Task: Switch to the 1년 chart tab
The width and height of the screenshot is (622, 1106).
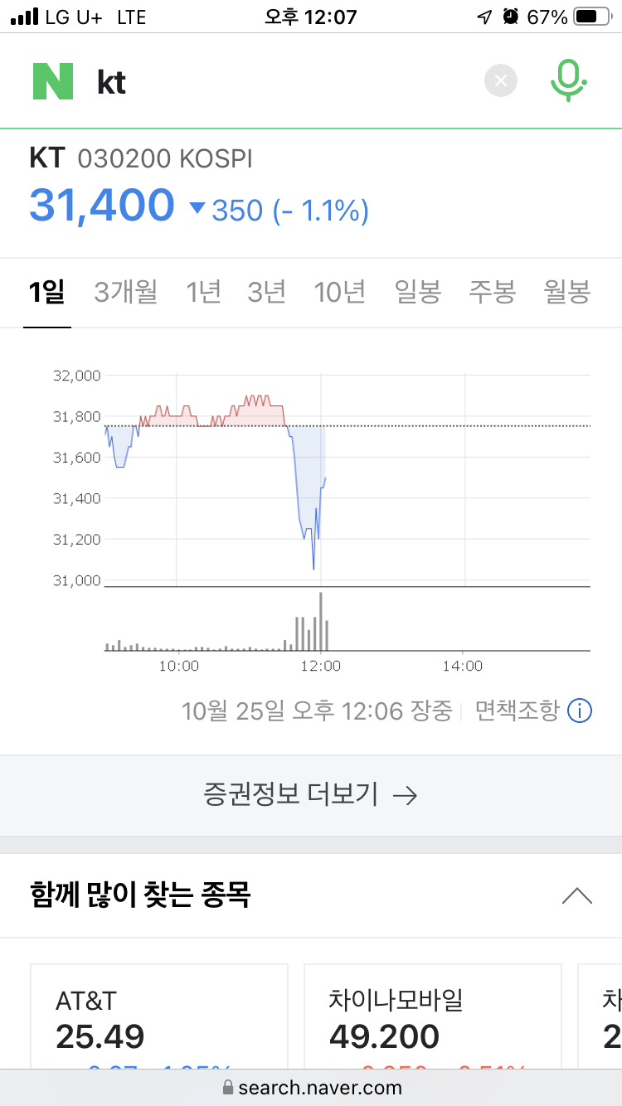Action: coord(203,292)
